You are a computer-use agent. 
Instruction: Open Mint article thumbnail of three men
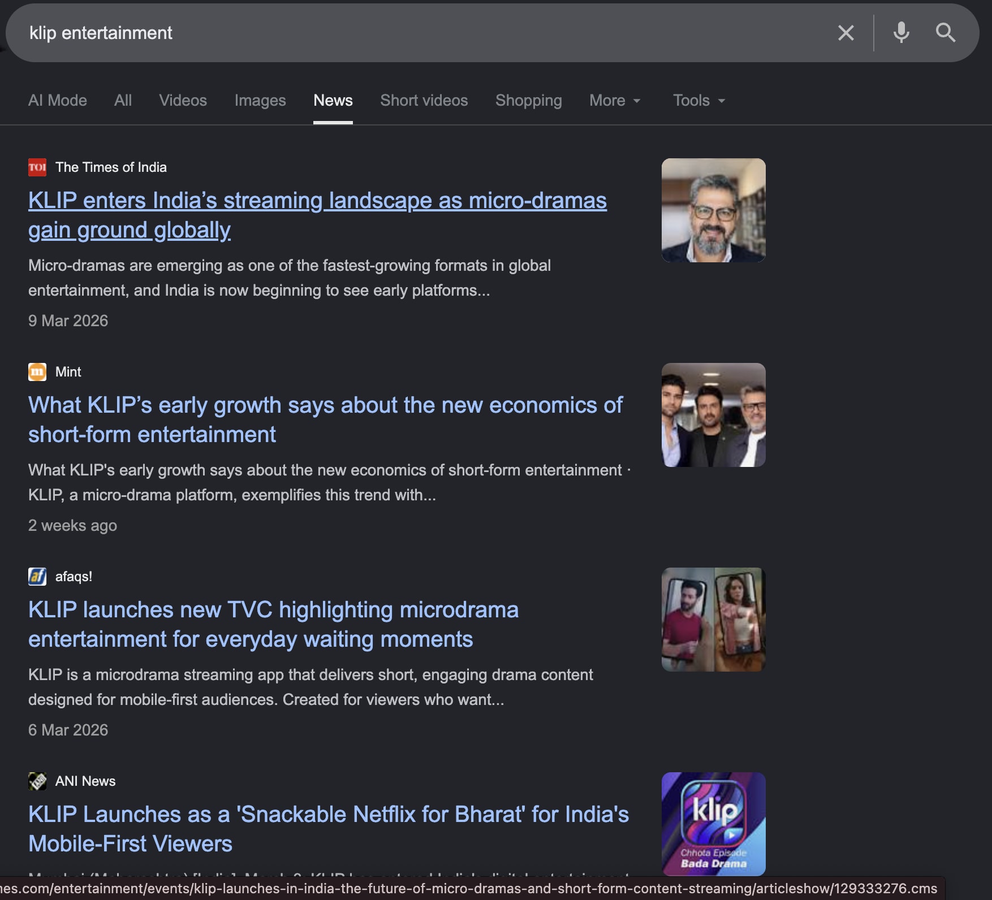714,415
